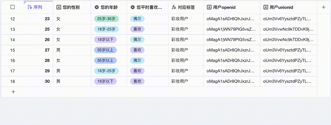The height and width of the screenshot is (125, 331).
Task: Click the sort icon in the 序列 column header
Action: [x=30, y=7]
